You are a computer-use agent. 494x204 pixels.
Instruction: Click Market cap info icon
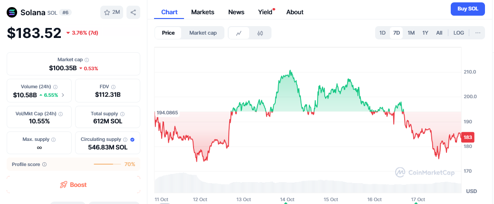click(x=87, y=60)
